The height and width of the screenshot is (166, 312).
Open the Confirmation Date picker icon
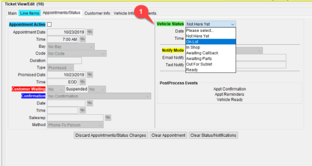[90, 103]
